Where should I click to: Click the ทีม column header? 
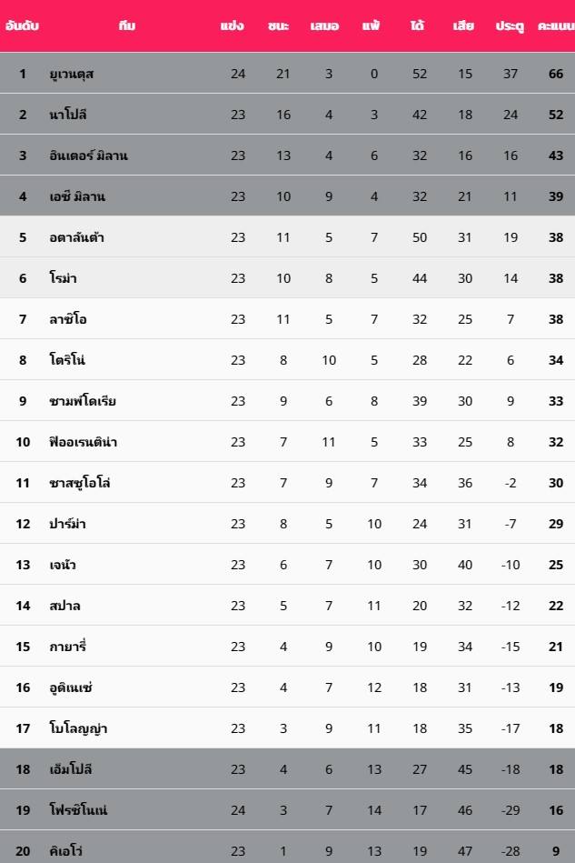[127, 25]
